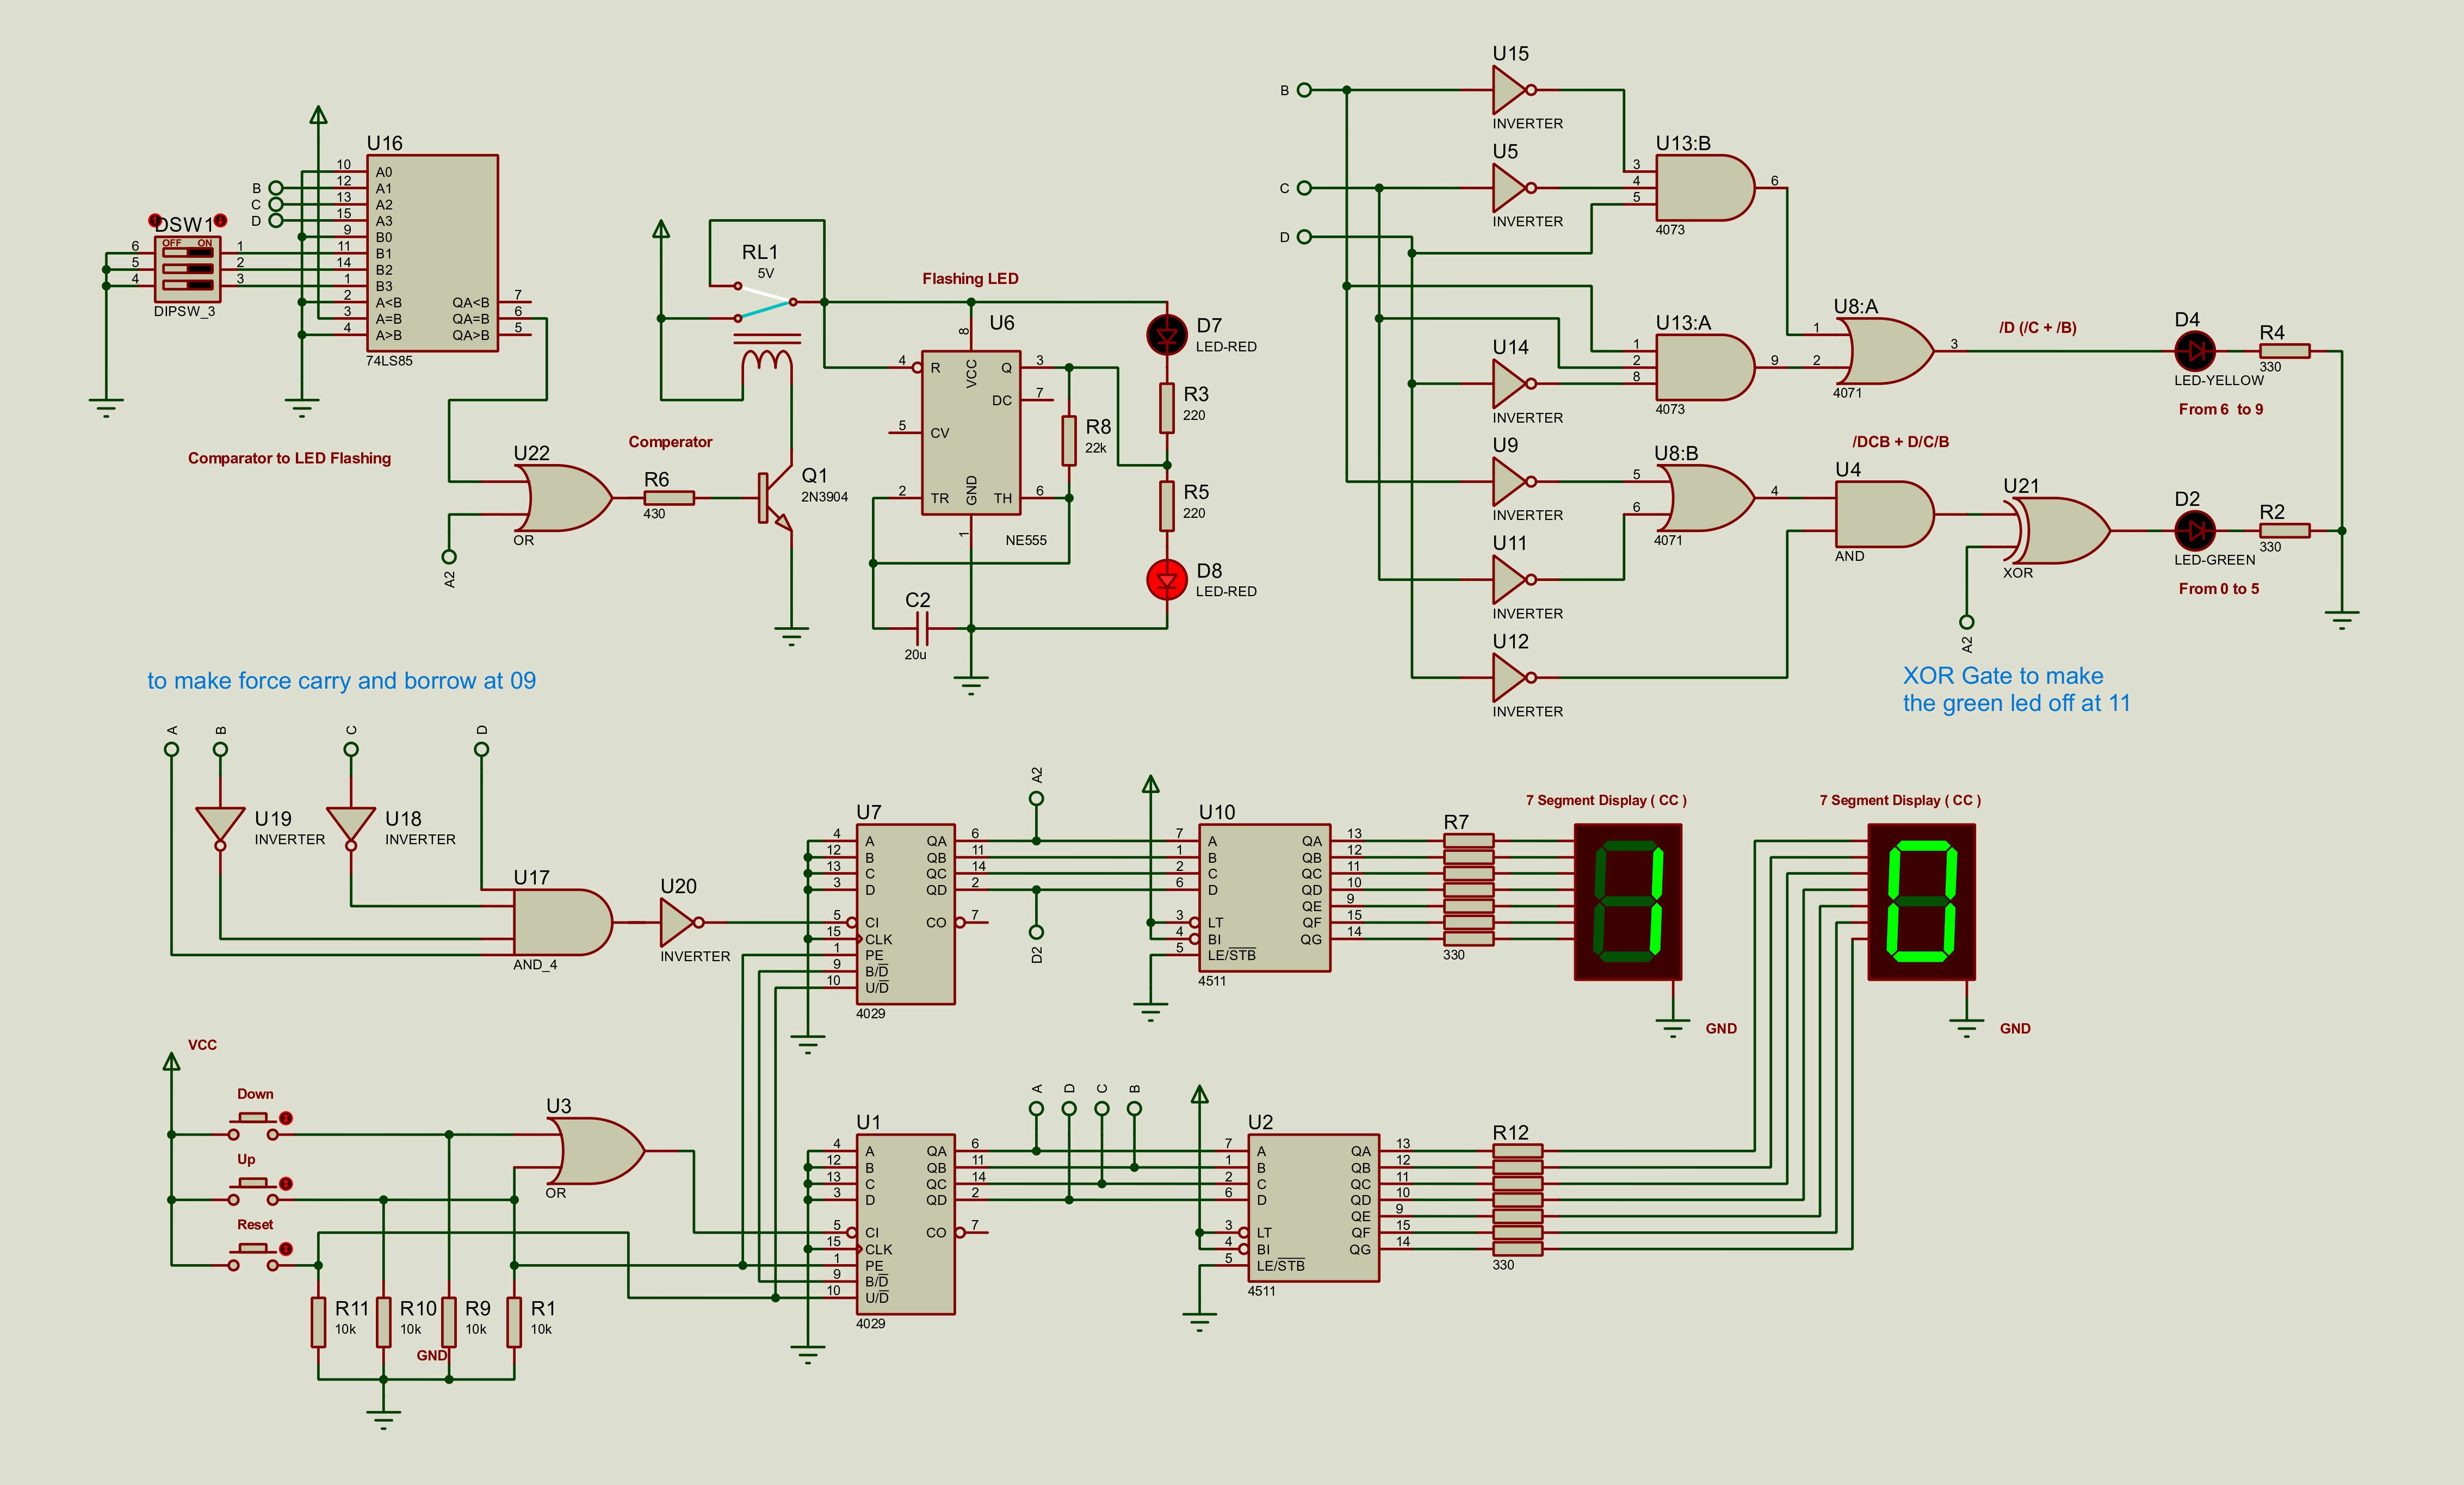2464x1485 pixels.
Task: Click the Down push button's red actuator
Action: [x=285, y=1118]
